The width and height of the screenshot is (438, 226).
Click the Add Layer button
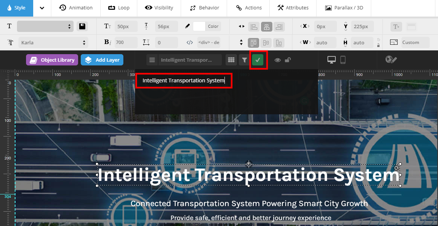[x=102, y=60]
